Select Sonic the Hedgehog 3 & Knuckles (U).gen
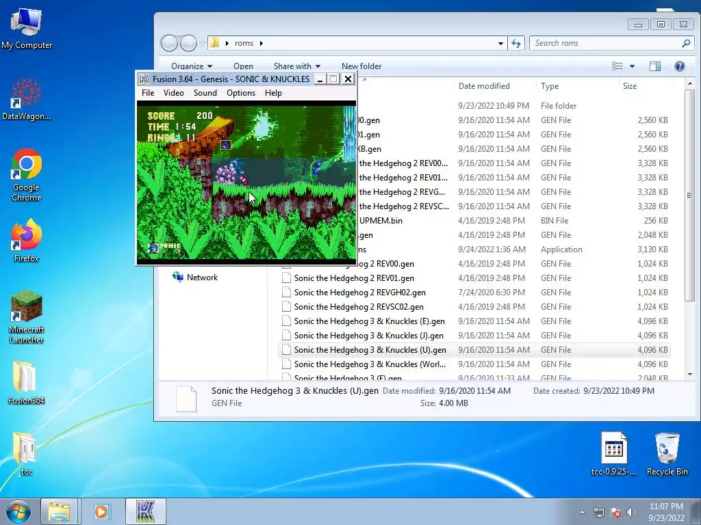The width and height of the screenshot is (701, 525). 475,349
